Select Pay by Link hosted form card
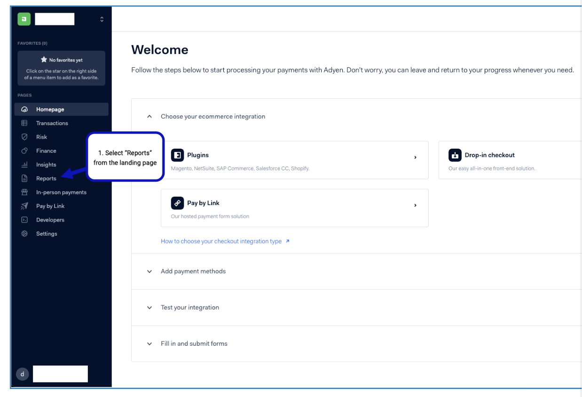The width and height of the screenshot is (582, 397). [x=295, y=208]
